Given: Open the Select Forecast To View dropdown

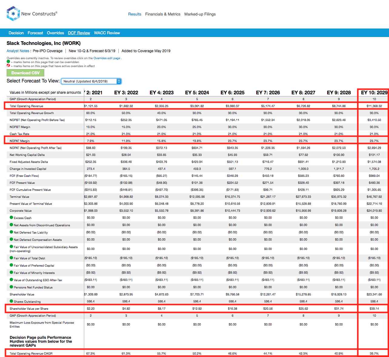Looking at the screenshot, I should click(91, 81).
